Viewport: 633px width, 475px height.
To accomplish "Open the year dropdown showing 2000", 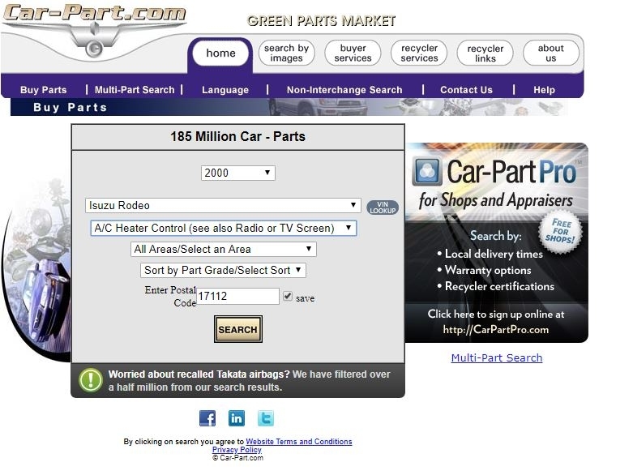I will pyautogui.click(x=238, y=173).
